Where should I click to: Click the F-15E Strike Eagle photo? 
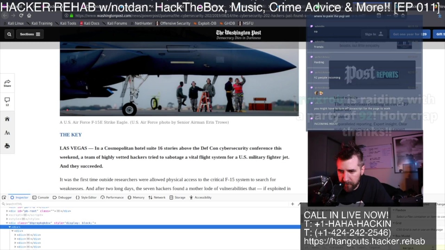(x=179, y=79)
